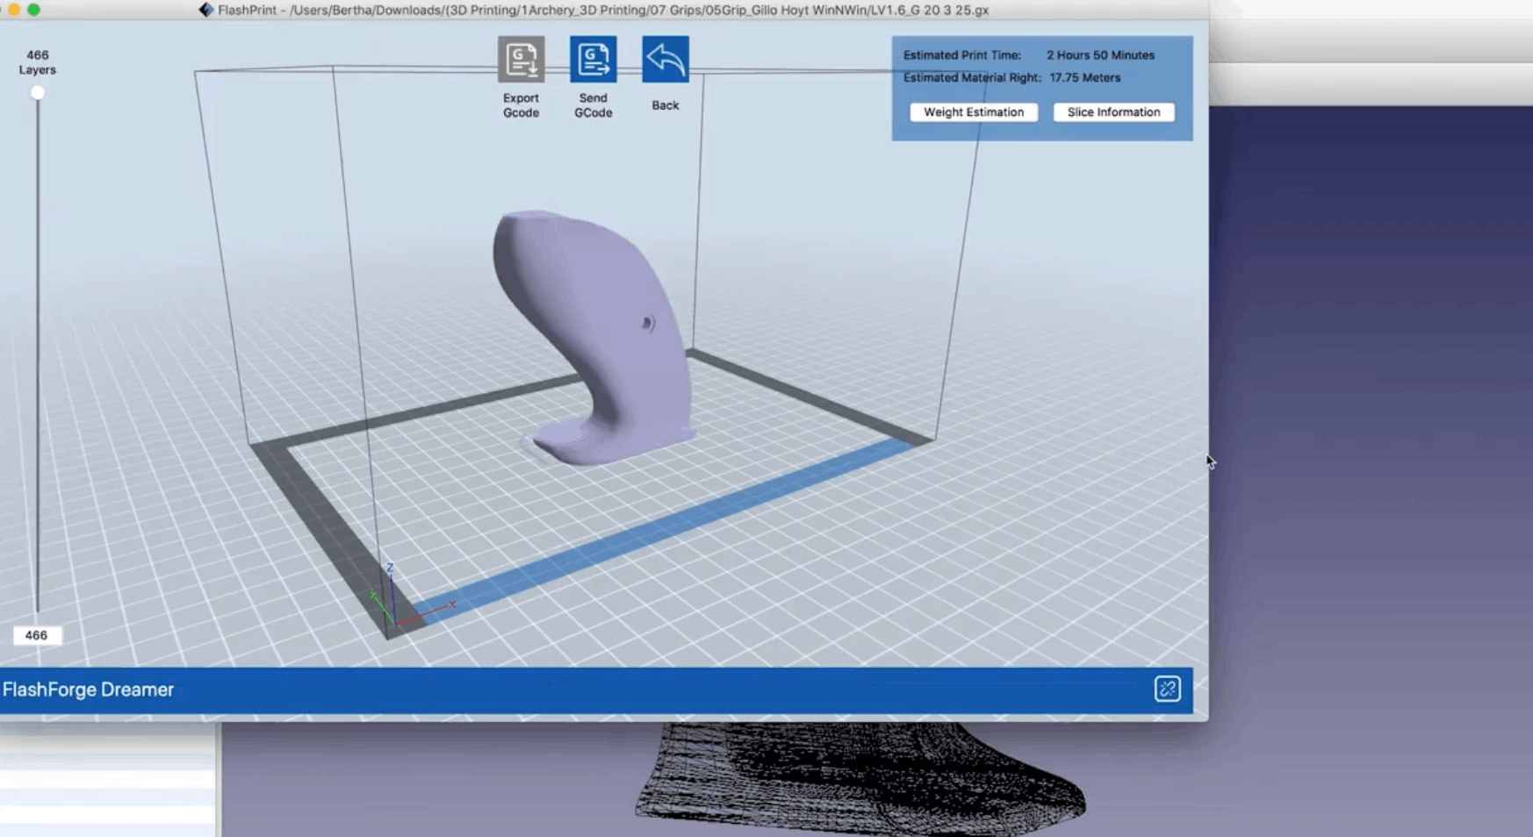Click the Export Gcode icon
Viewport: 1533px width, 837px height.
(521, 60)
